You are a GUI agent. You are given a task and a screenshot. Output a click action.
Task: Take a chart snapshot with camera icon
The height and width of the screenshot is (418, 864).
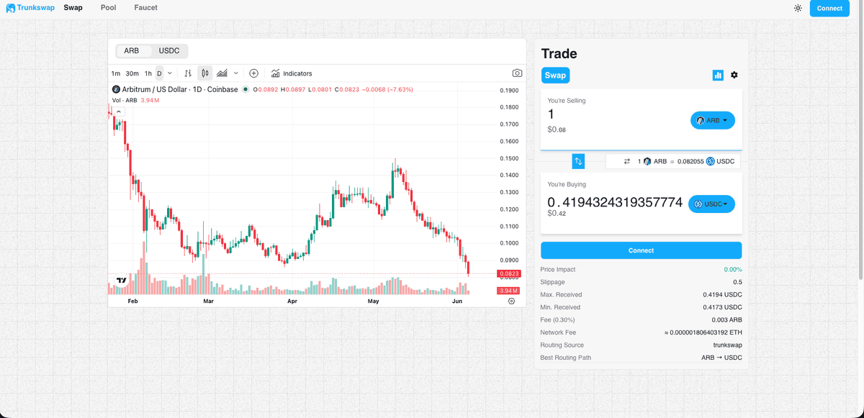click(517, 73)
